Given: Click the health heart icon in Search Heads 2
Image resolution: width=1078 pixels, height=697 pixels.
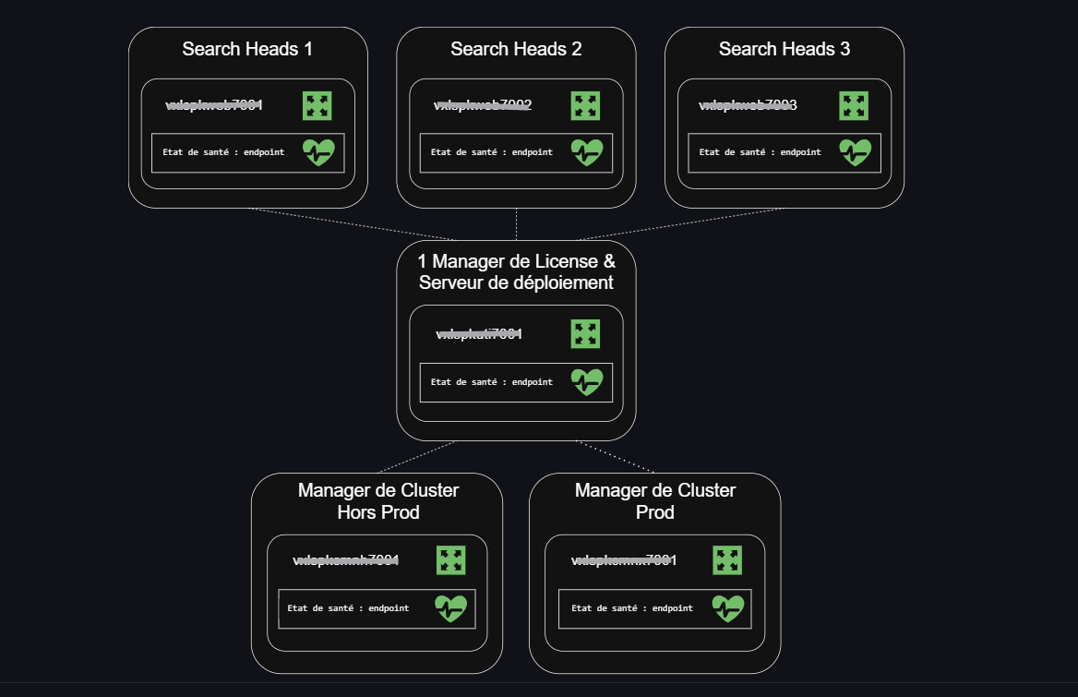Looking at the screenshot, I should (586, 152).
